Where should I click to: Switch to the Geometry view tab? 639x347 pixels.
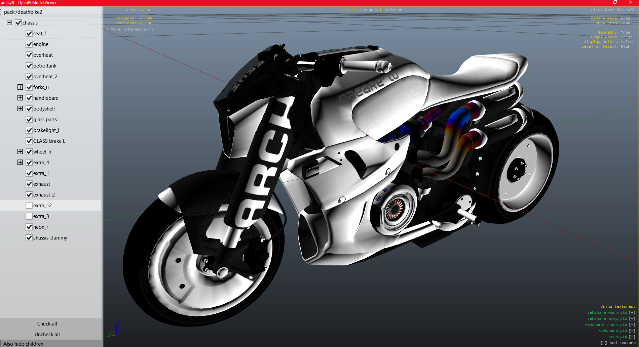[x=349, y=10]
